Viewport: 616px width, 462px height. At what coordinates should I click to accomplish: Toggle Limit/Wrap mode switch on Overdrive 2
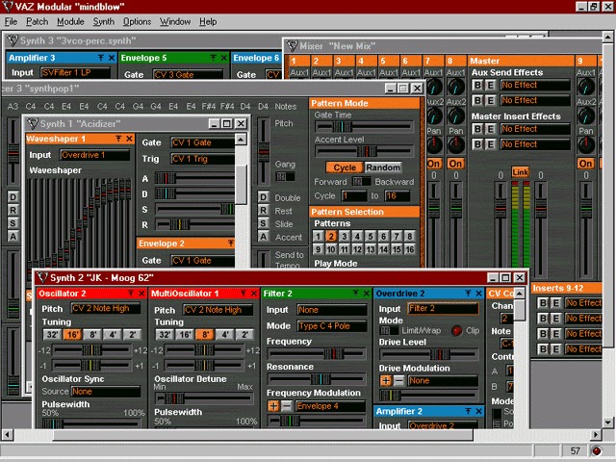389,331
